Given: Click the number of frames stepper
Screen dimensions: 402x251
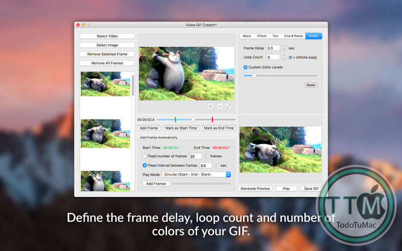Looking at the screenshot, I should 206,156.
